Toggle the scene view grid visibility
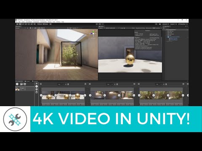The height and width of the screenshot is (151, 202). [x=42, y=28]
